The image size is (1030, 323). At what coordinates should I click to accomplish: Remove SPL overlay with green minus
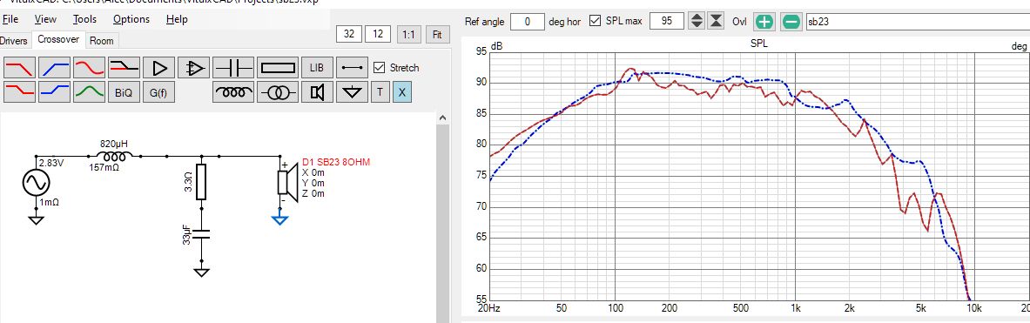[x=791, y=22]
